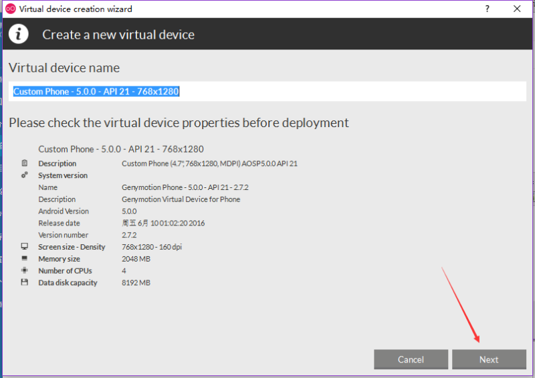Click the System version gears icon
Image resolution: width=535 pixels, height=378 pixels.
[25, 175]
